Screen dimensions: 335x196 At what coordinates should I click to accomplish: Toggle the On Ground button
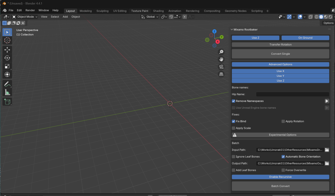305,38
